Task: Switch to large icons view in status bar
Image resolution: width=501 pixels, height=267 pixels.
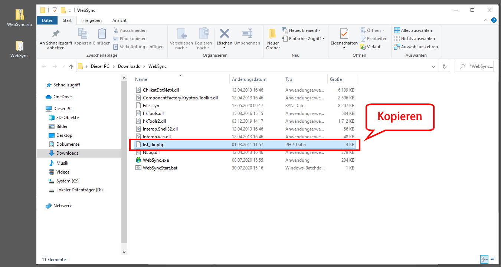Action: click(x=492, y=259)
